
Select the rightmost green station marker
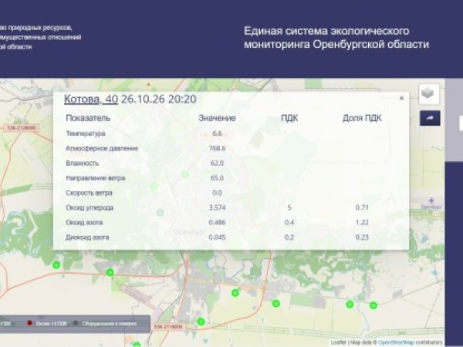373,305
